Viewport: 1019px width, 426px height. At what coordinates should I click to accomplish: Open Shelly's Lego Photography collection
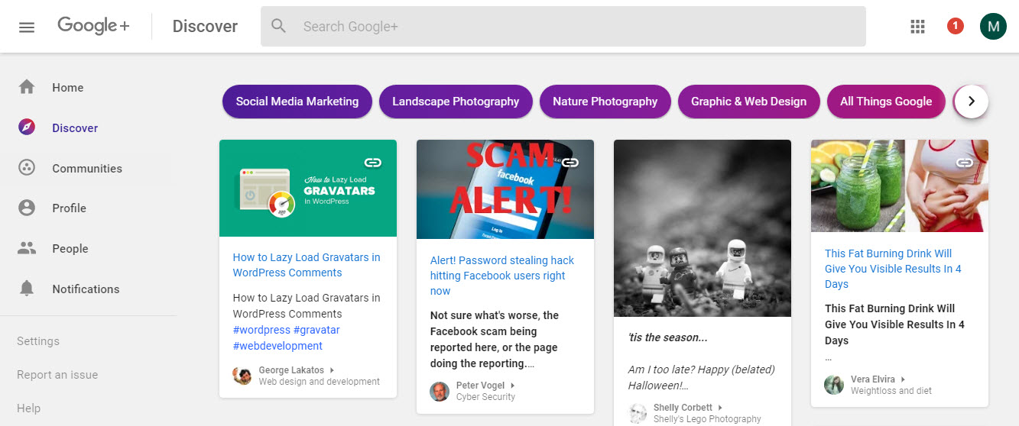pos(707,419)
